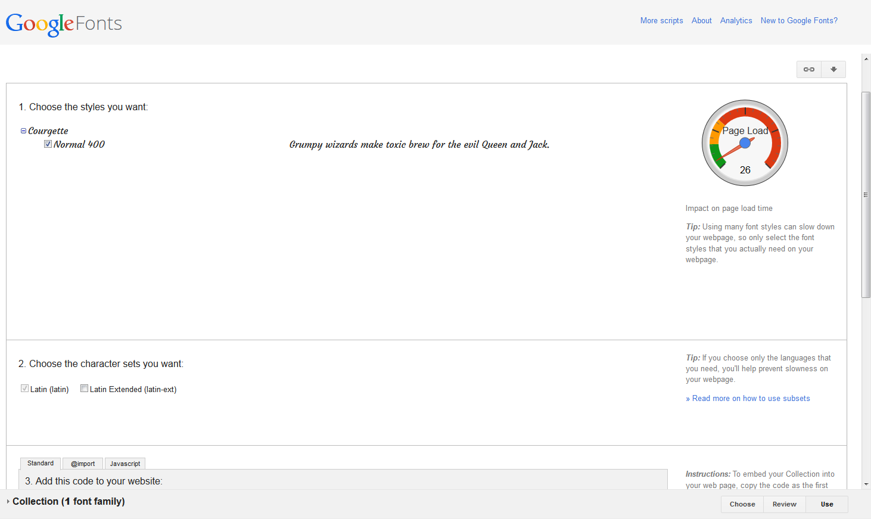The width and height of the screenshot is (871, 519).
Task: Toggle the Latin (latin) checkbox
Action: (25, 389)
